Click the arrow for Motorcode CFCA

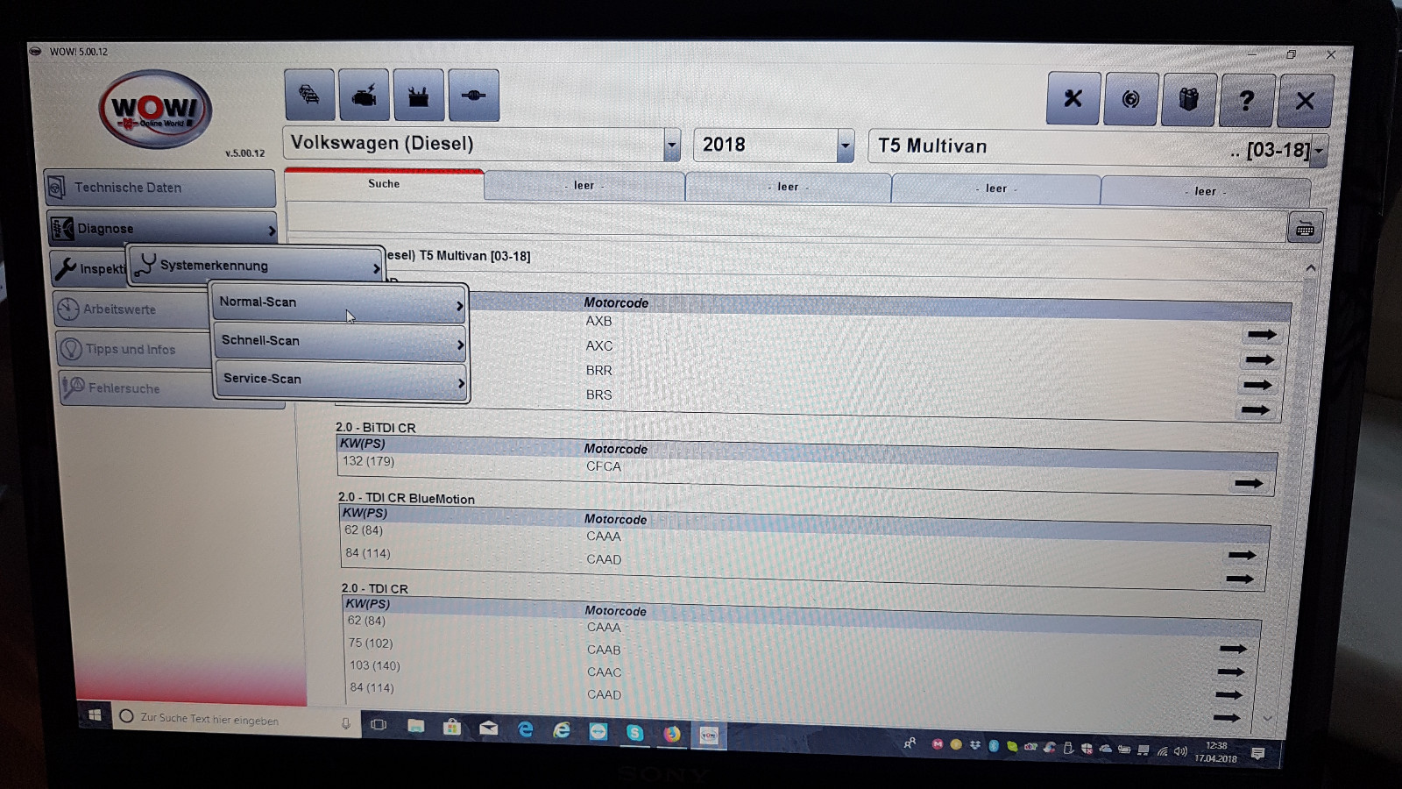pos(1249,483)
